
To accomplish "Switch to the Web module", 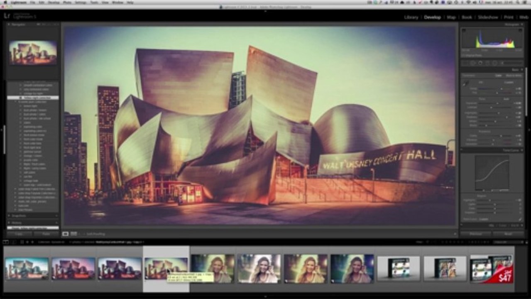I will 524,17.
